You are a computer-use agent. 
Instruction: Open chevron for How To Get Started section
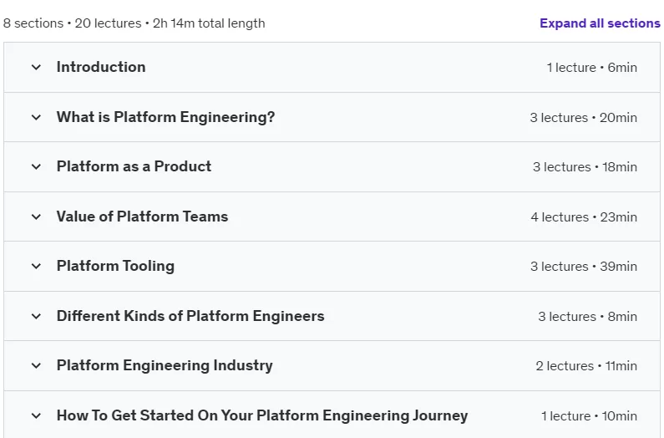pyautogui.click(x=37, y=416)
